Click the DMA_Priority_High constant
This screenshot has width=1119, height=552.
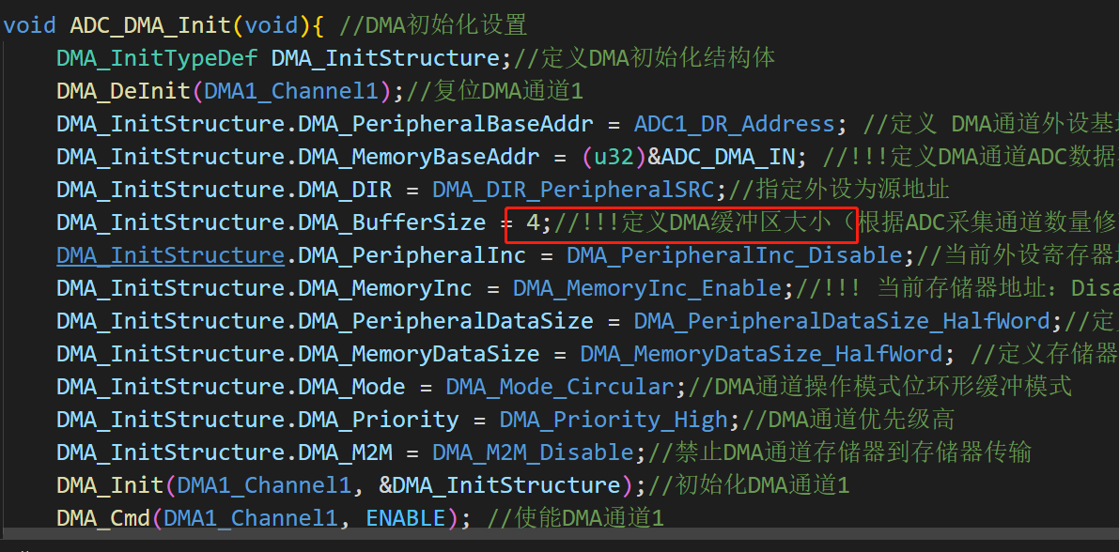pos(614,420)
